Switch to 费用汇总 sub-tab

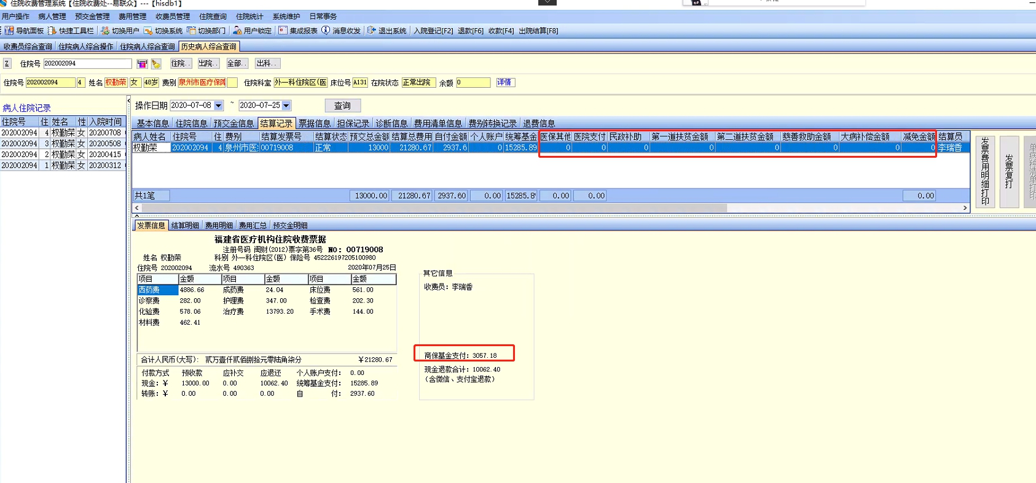pyautogui.click(x=253, y=226)
